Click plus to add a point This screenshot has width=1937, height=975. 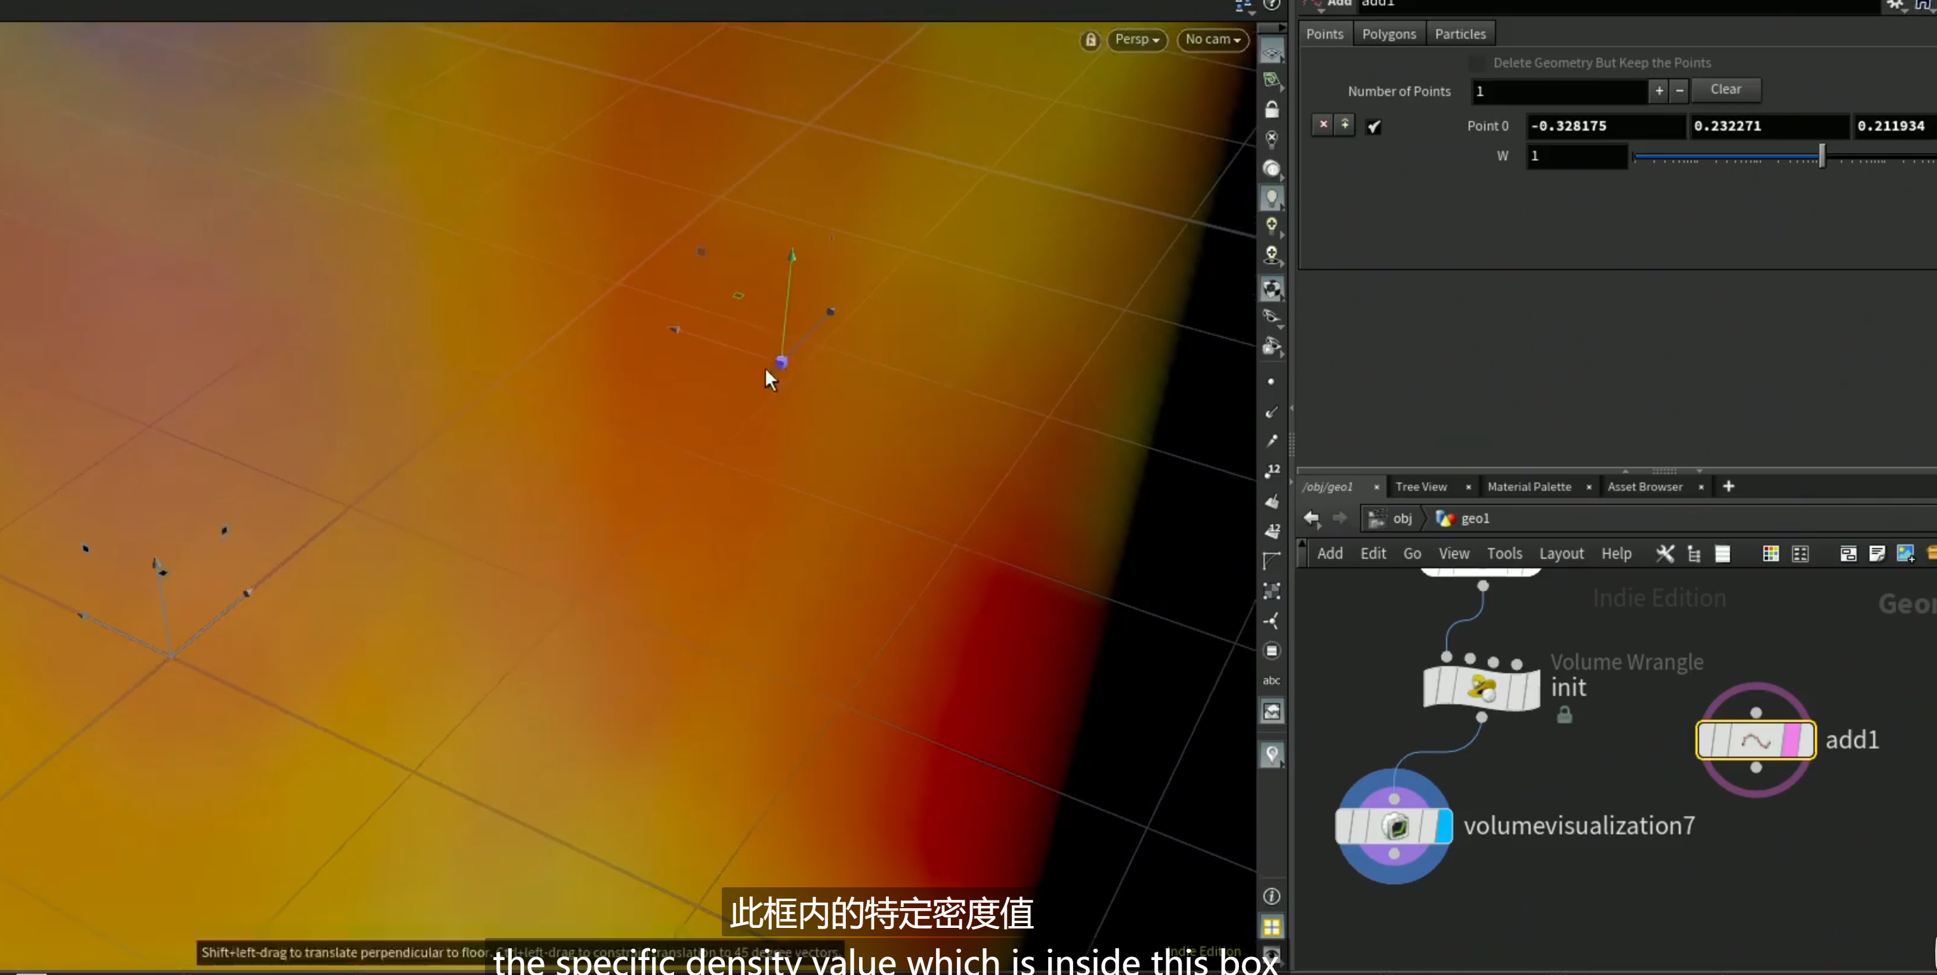(x=1659, y=91)
